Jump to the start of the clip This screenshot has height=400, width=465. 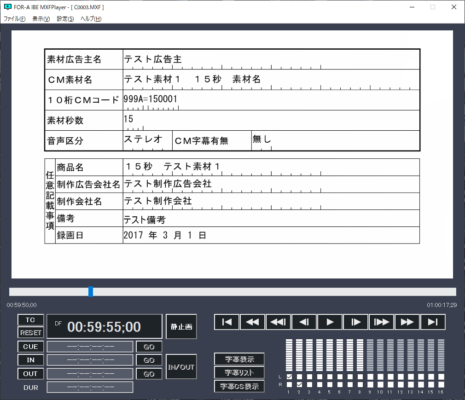tap(227, 322)
